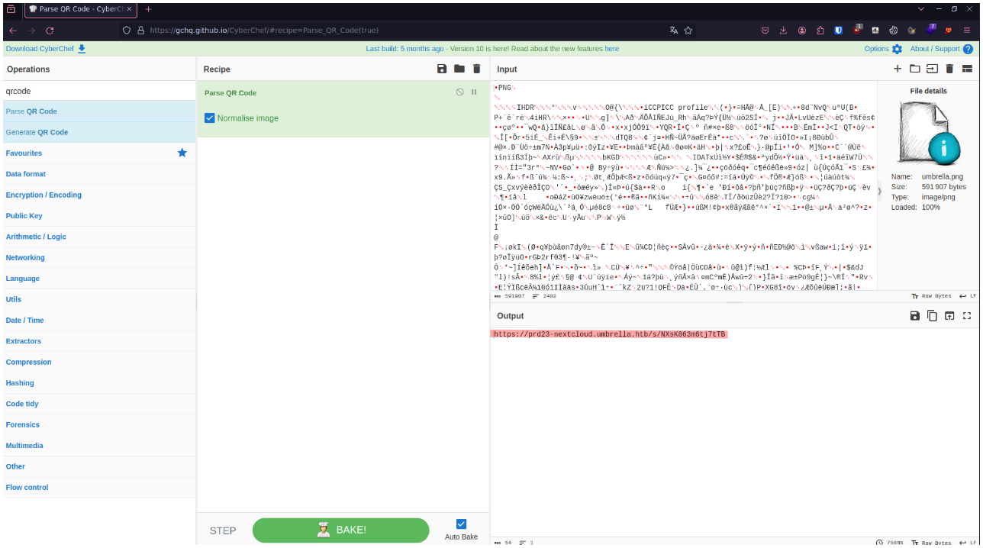Load a recipe using the folder icon
Image resolution: width=983 pixels, height=548 pixels.
(459, 69)
